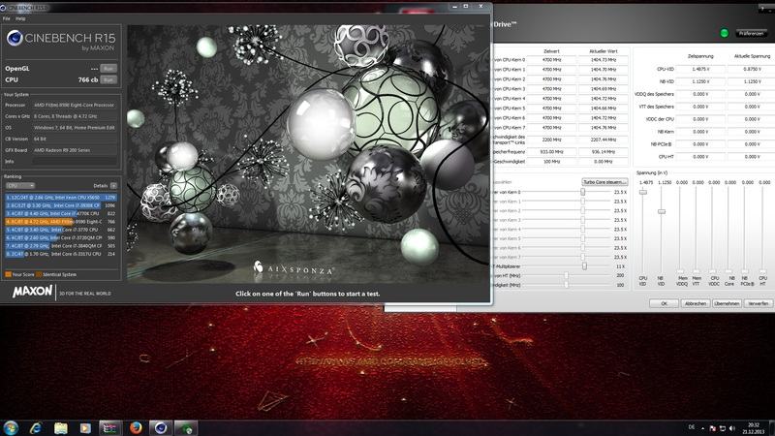Adjust the HT MHz slider at 200
Viewport: 775px width, 436px height.
tap(567, 275)
